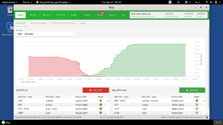Open the Portfolio tab

[61, 15]
